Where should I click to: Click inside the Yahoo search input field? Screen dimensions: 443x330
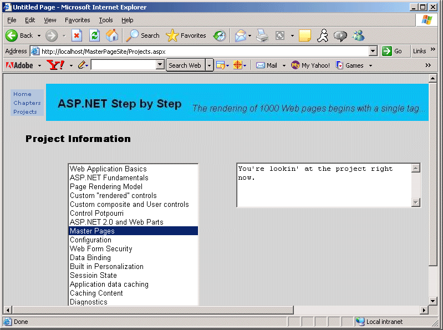124,65
